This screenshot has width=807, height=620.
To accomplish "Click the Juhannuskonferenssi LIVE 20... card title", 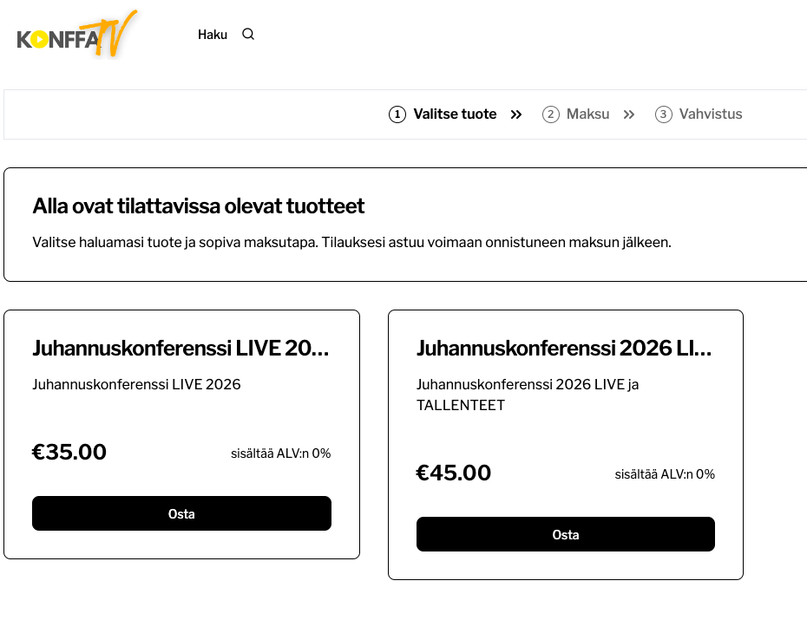I will (x=180, y=348).
